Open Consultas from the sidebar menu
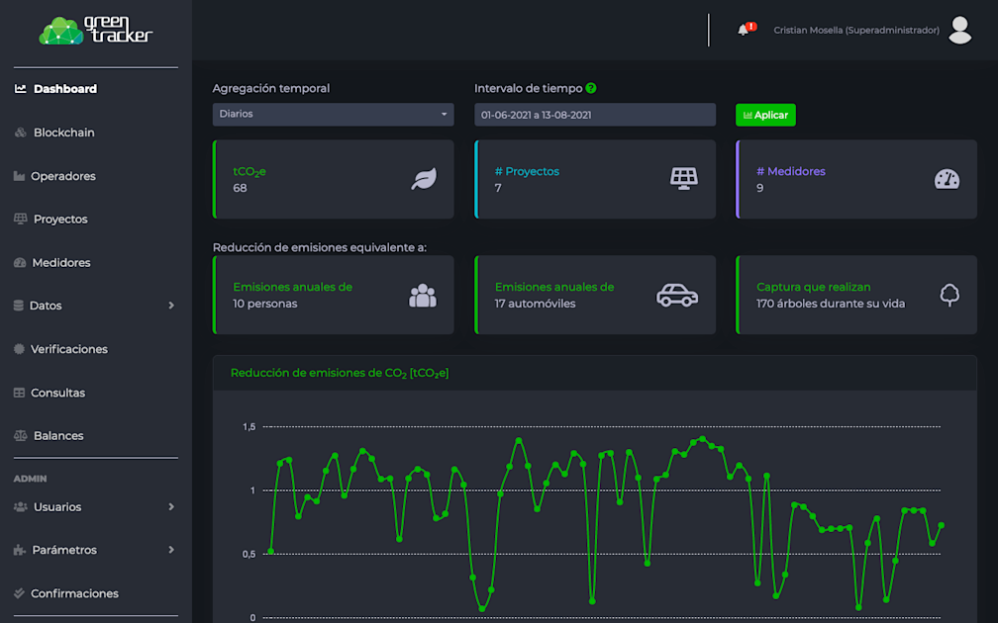The image size is (998, 623). [55, 392]
